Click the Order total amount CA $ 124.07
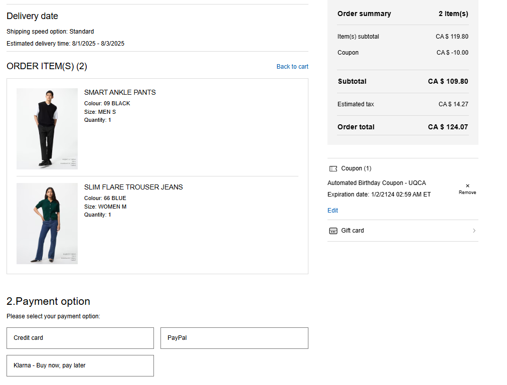Image resolution: width=507 pixels, height=385 pixels. 448,127
